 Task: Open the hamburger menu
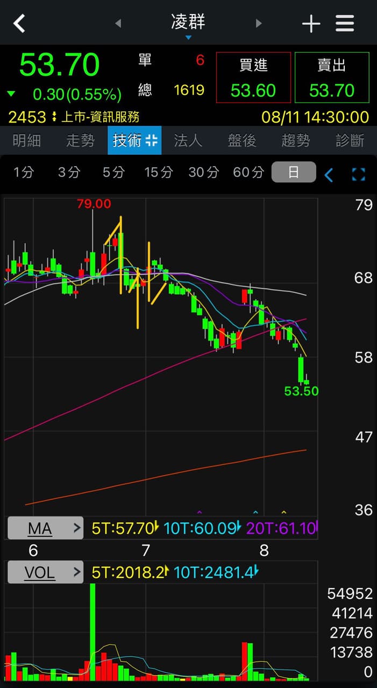tap(345, 23)
